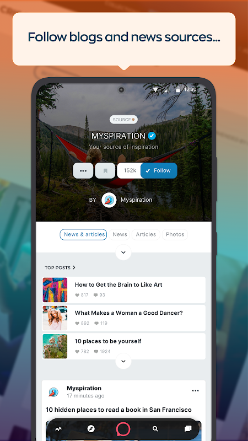The image size is (248, 441).
Task: Open the activity pulse icon in bottom bar
Action: (x=58, y=429)
